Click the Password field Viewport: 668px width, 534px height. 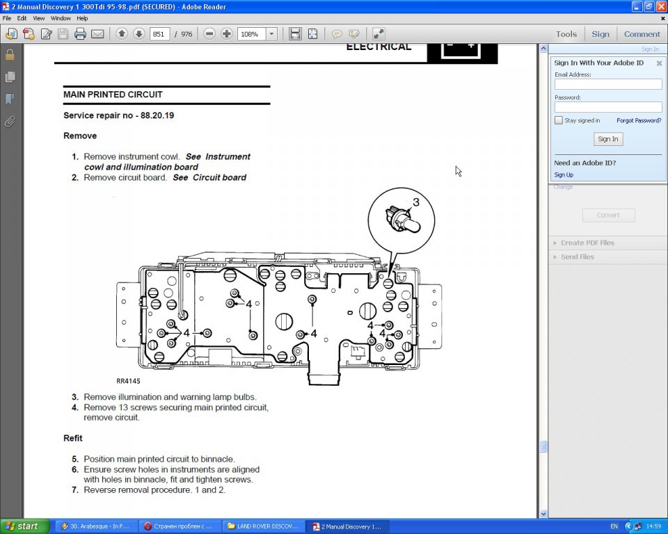608,107
